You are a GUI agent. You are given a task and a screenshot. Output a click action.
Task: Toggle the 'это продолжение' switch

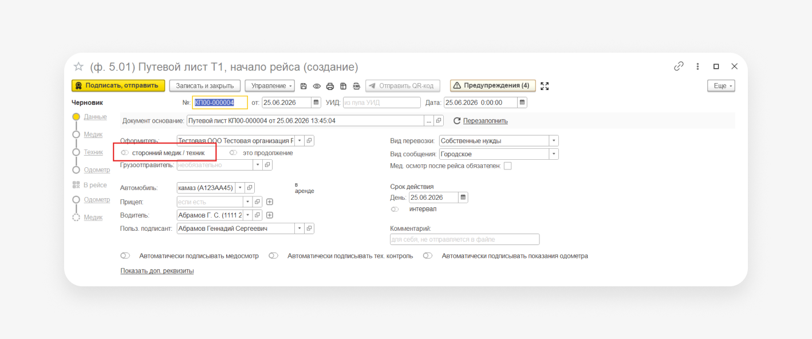tap(233, 153)
